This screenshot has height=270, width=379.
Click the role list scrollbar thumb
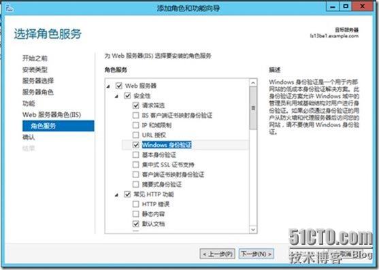pos(253,108)
